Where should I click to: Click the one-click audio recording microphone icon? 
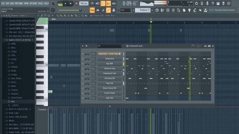(x=207, y=3)
